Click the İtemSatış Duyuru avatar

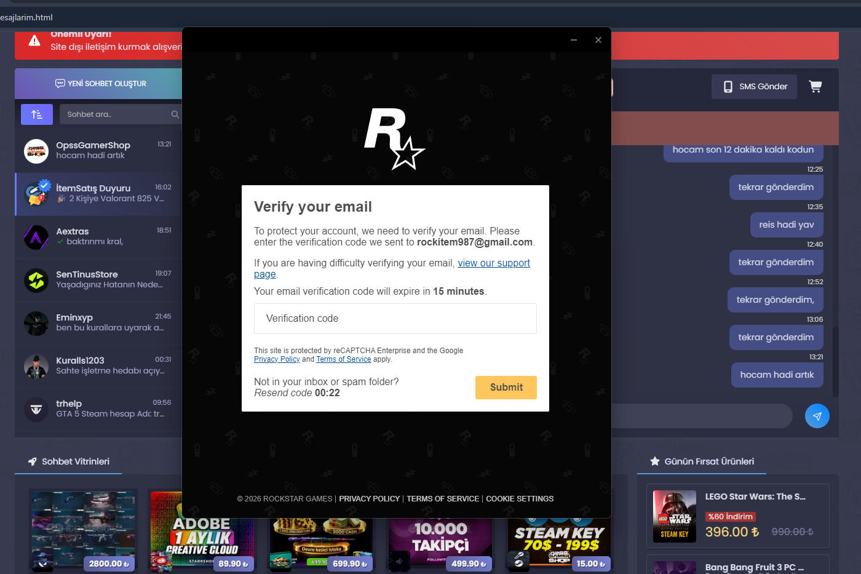click(36, 194)
